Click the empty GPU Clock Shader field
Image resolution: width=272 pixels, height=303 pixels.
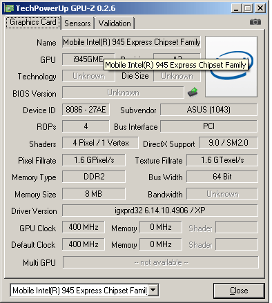pyautogui.click(x=237, y=227)
